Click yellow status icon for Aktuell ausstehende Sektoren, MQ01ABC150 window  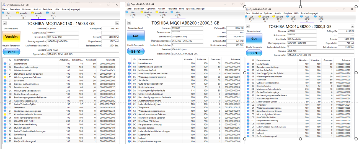click(5, 114)
